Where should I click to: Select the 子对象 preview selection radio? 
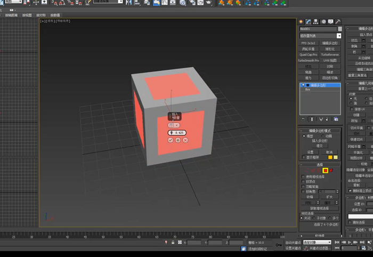click(x=314, y=218)
